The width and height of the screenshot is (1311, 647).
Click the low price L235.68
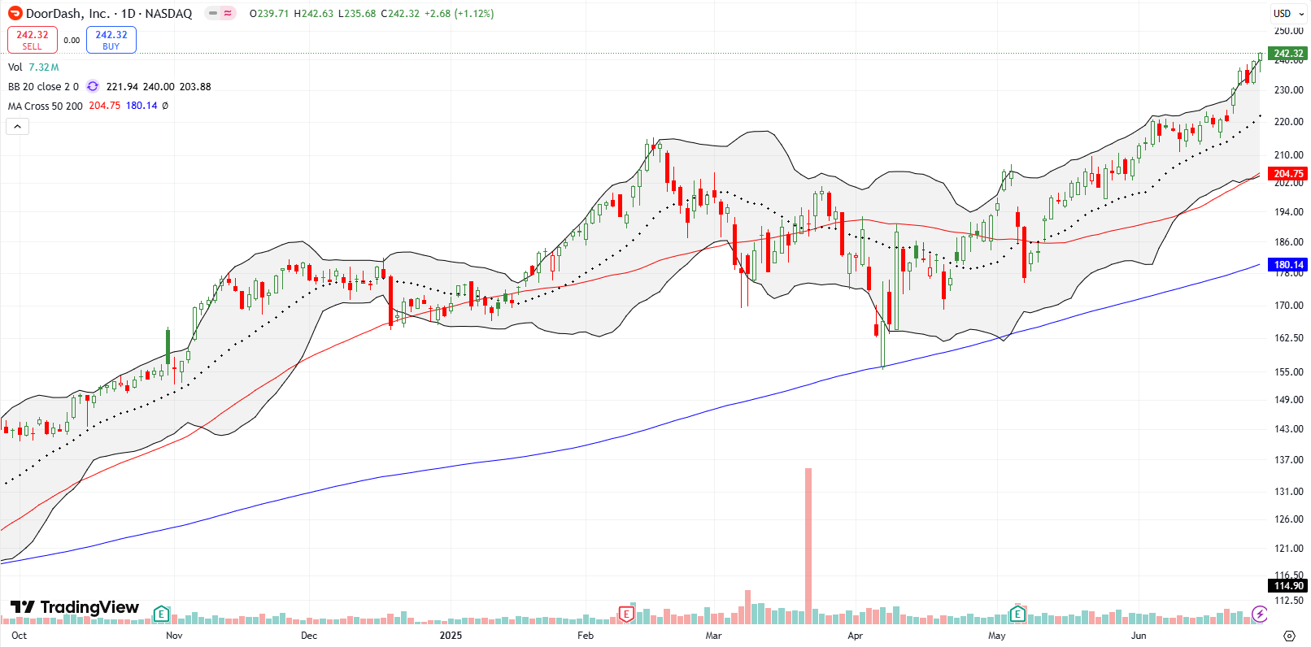pyautogui.click(x=356, y=13)
